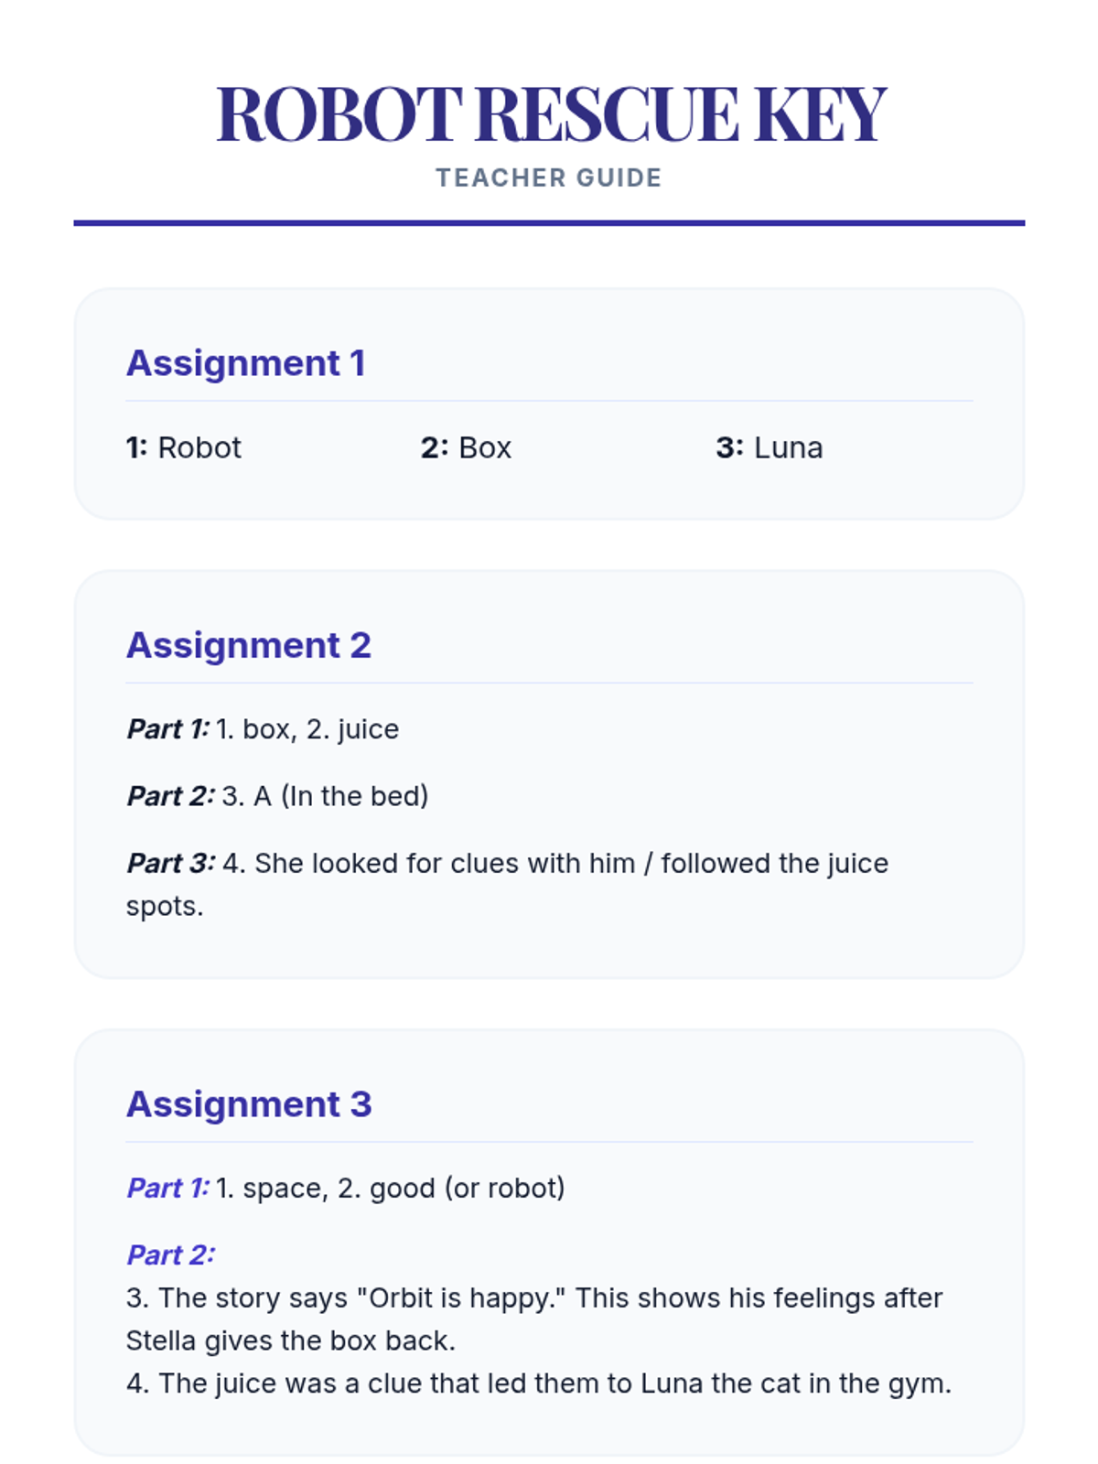Screen dimensions: 1098x1464
Task: Click the blue "Part 1:" label in Assignment 3
Action: click(167, 1188)
